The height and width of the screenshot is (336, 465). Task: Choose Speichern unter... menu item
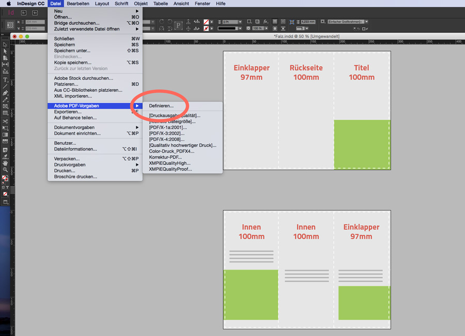pyautogui.click(x=95, y=51)
